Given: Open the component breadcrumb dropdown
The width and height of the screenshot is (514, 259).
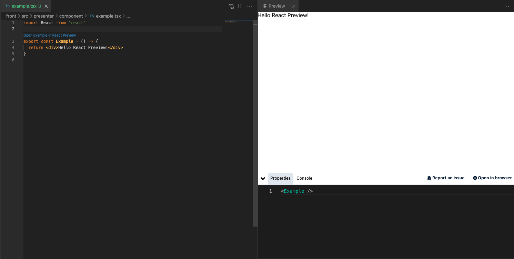Looking at the screenshot, I should click(71, 16).
